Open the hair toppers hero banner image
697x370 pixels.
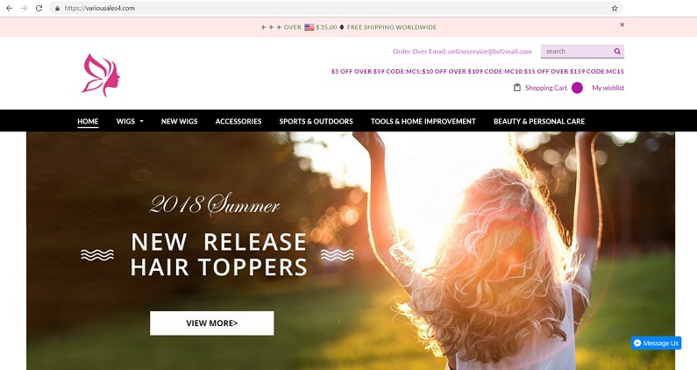pyautogui.click(x=351, y=251)
